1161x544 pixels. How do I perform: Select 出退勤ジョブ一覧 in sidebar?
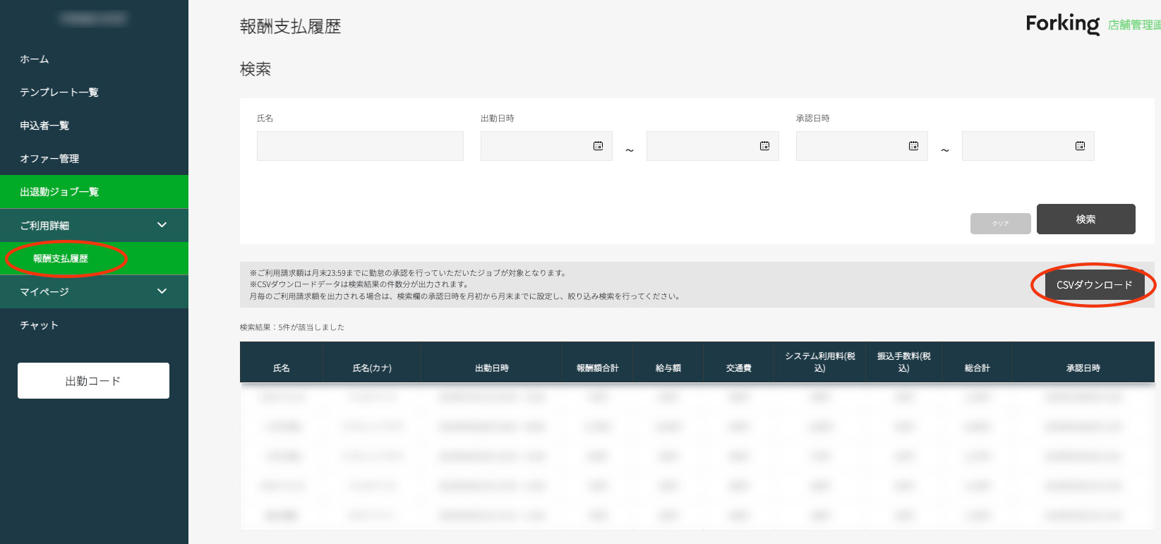pos(94,192)
